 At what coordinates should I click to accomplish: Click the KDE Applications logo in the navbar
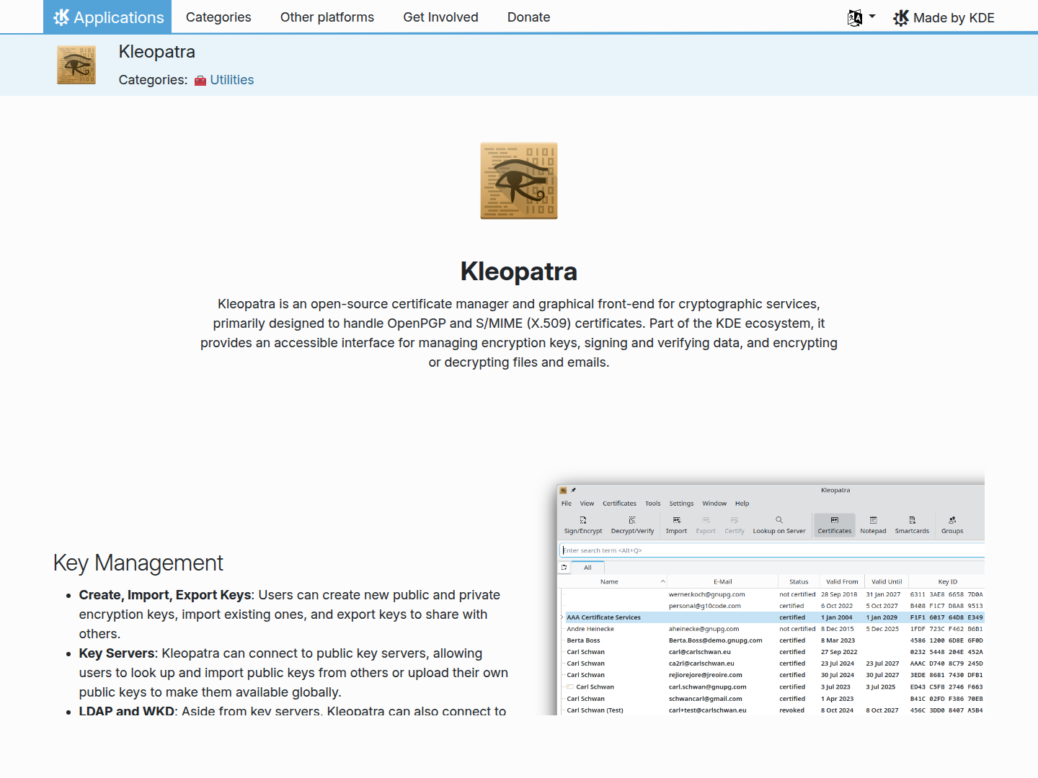point(61,17)
